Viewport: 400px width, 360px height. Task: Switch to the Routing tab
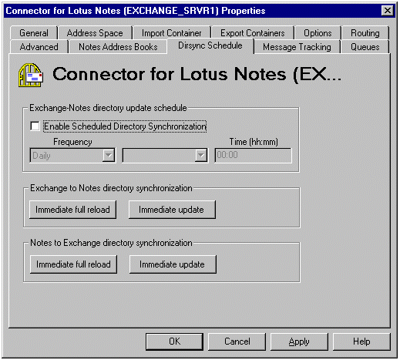click(365, 33)
